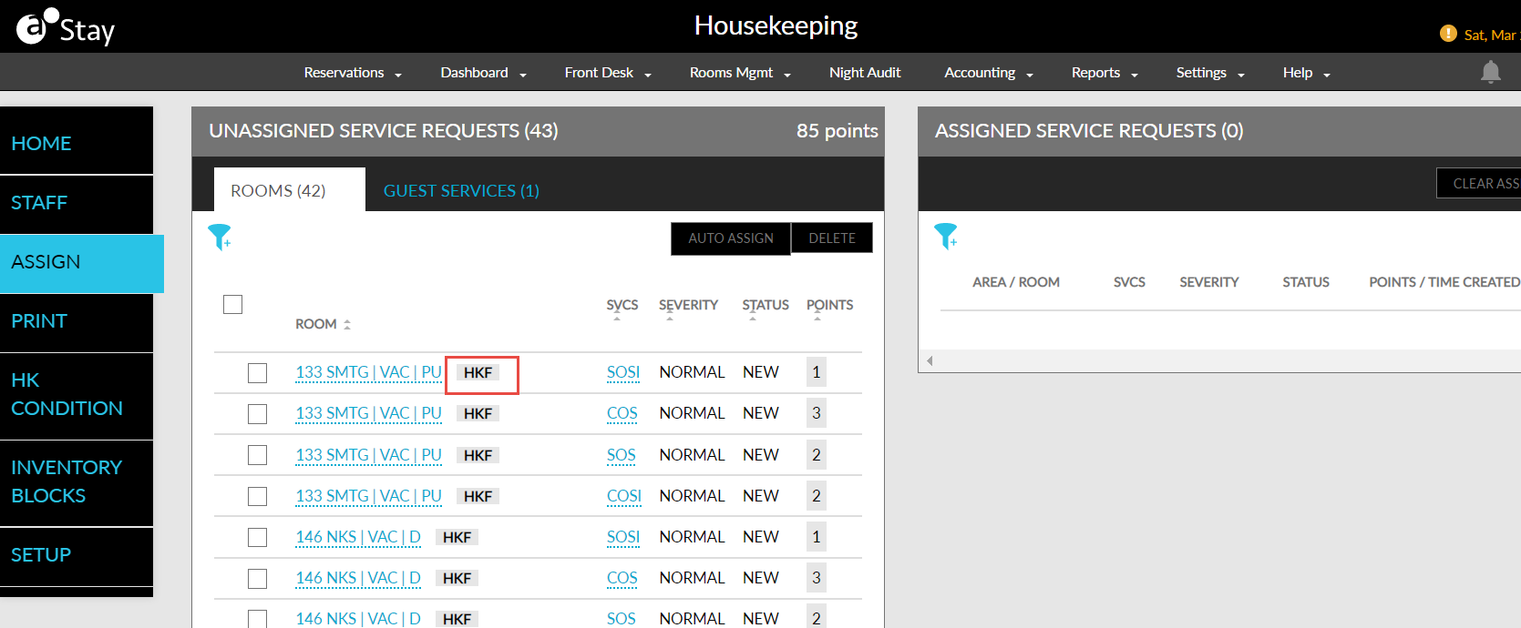Click the DELETE button

(832, 238)
